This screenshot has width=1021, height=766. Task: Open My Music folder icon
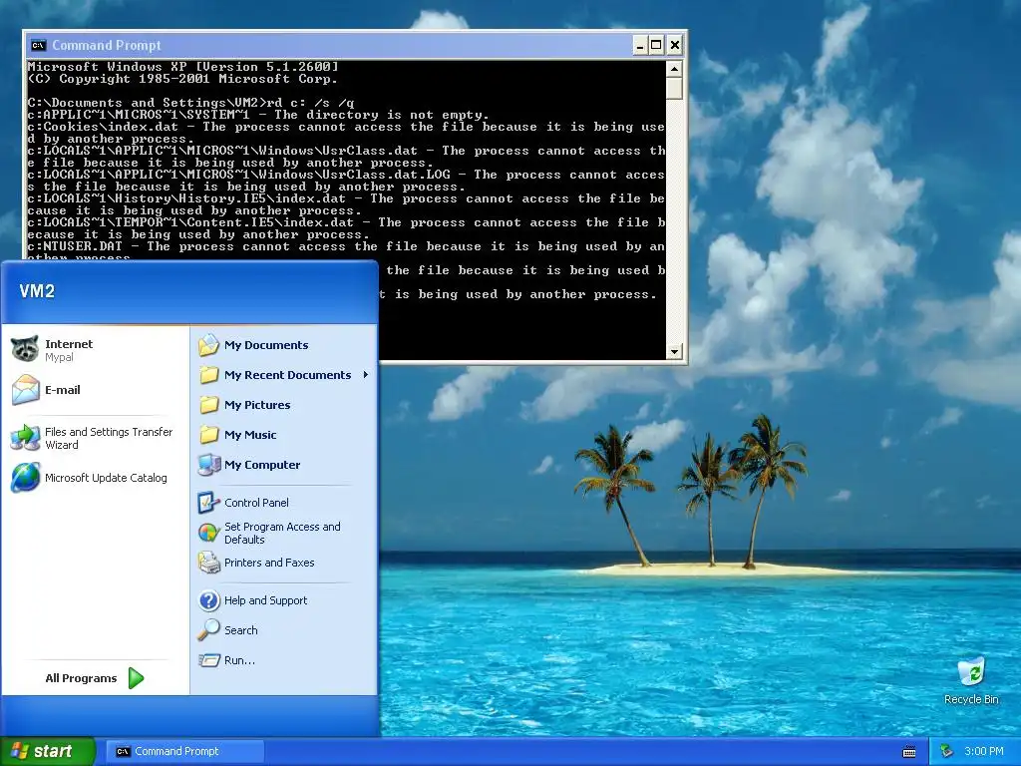209,435
